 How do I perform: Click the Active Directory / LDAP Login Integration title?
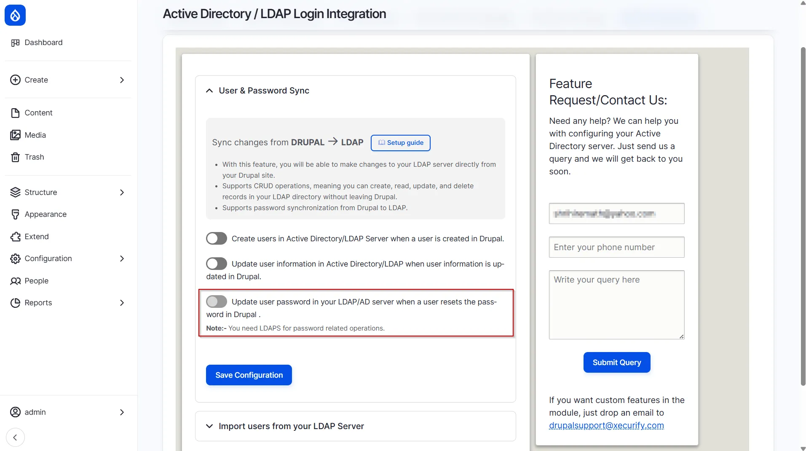click(x=274, y=14)
